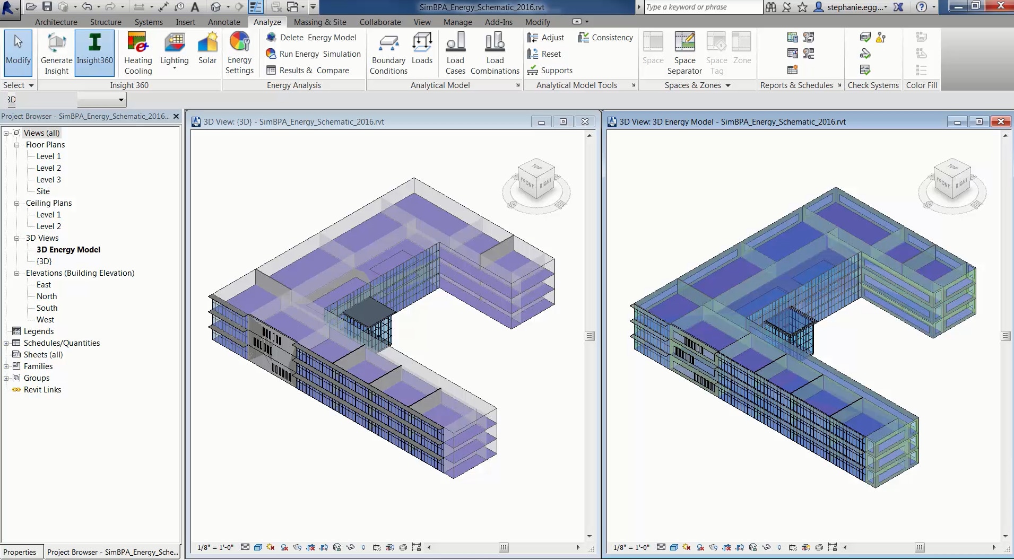1014x560 pixels.
Task: Open Load Combinations tool
Action: 495,54
